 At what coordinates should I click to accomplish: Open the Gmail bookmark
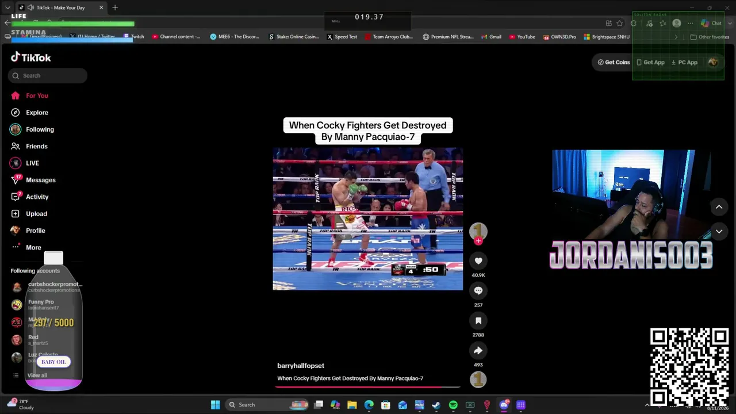[x=491, y=37]
